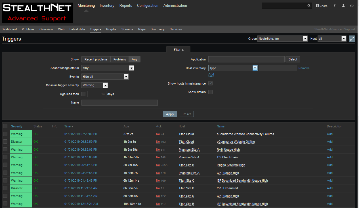The height and width of the screenshot is (208, 359).
Task: Collapse the Filter panel tab
Action: [179, 50]
